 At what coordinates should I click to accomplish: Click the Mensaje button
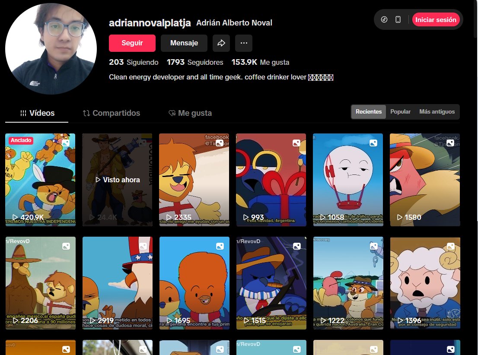point(184,43)
